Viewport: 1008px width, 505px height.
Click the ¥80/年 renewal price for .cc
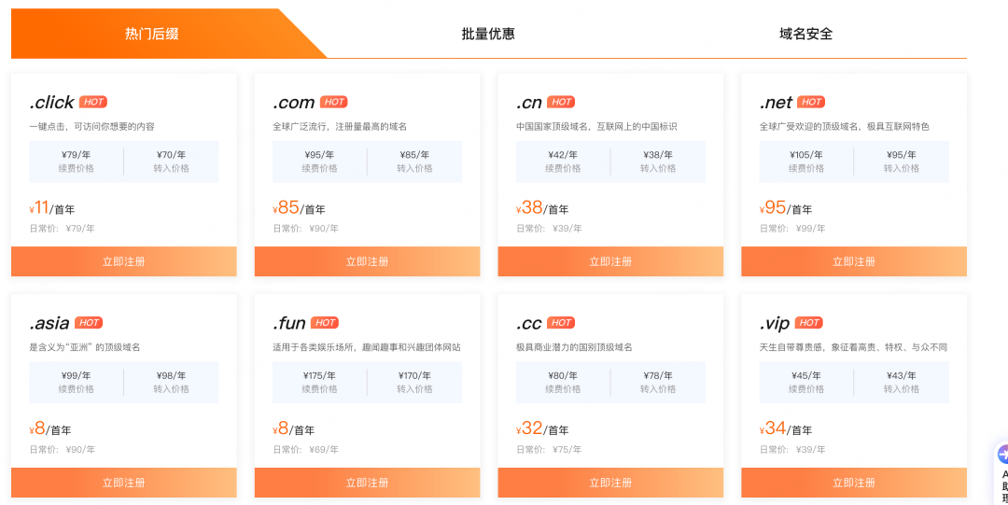point(563,375)
